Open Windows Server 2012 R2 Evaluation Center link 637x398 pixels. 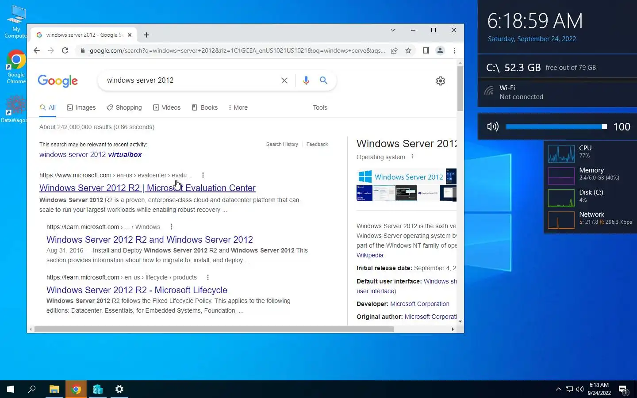[x=147, y=188]
